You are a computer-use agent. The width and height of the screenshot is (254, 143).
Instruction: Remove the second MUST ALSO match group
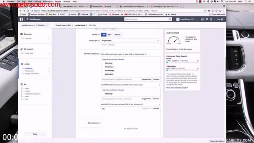[160, 104]
